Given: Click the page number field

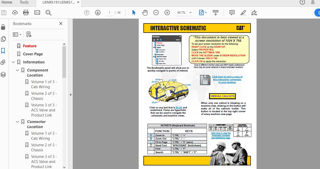Looking at the screenshot, I should pos(109,13).
